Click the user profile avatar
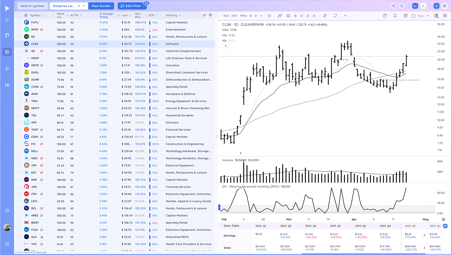The width and height of the screenshot is (452, 255). 7,227
